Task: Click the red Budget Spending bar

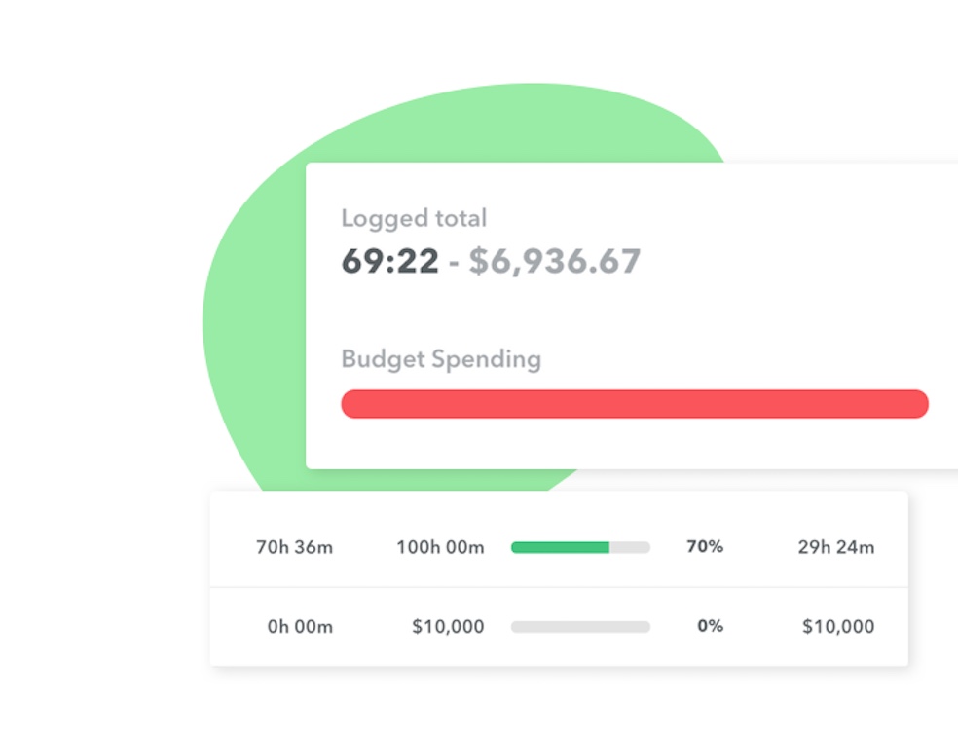Action: (634, 404)
